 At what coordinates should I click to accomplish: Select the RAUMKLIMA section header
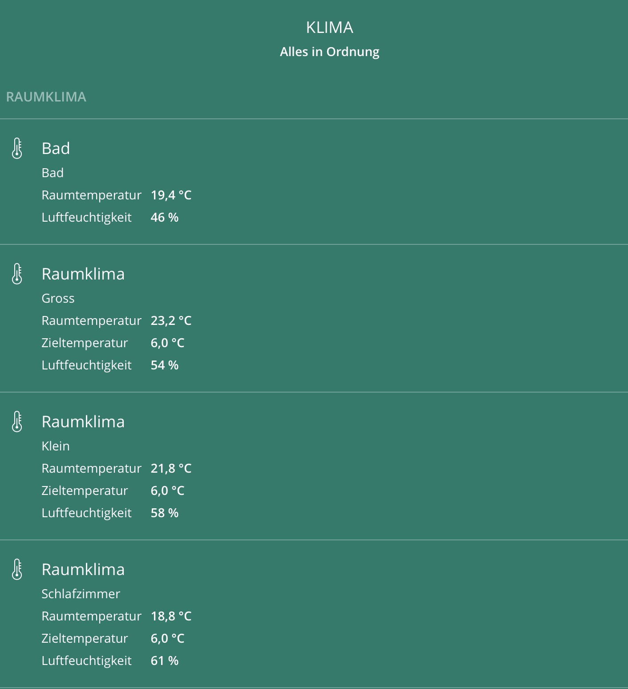pyautogui.click(x=46, y=97)
